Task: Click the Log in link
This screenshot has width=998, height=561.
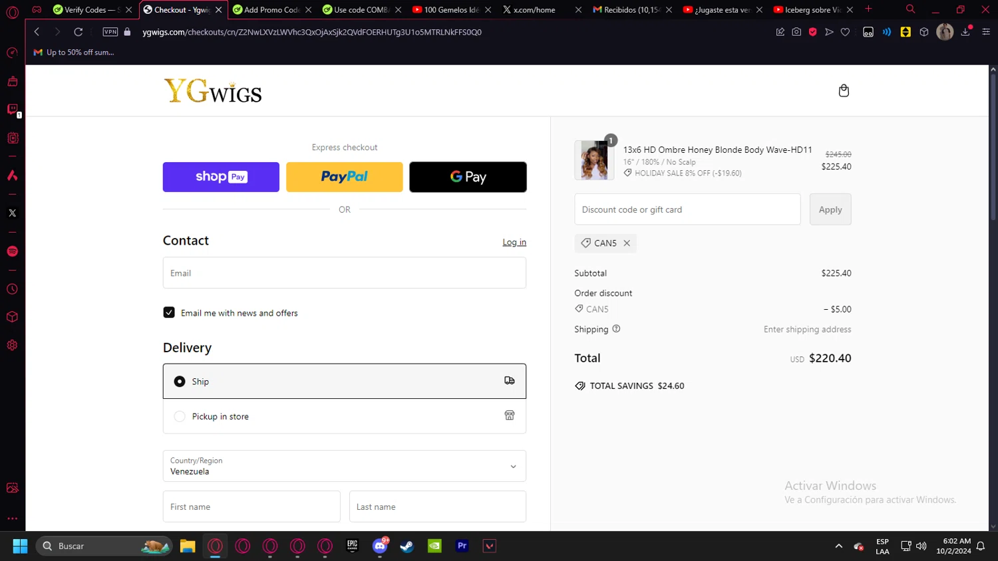Action: [514, 242]
